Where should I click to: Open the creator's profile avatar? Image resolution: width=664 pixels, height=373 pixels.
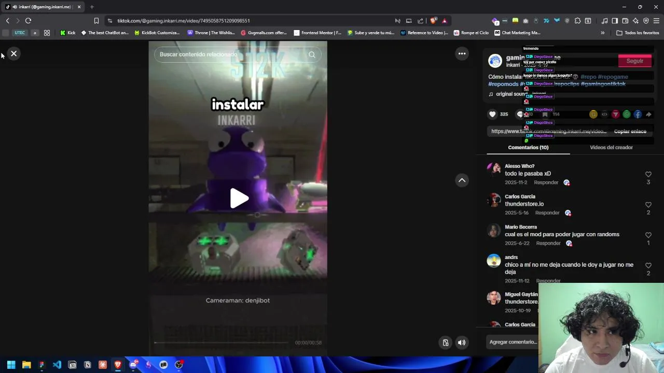click(495, 61)
